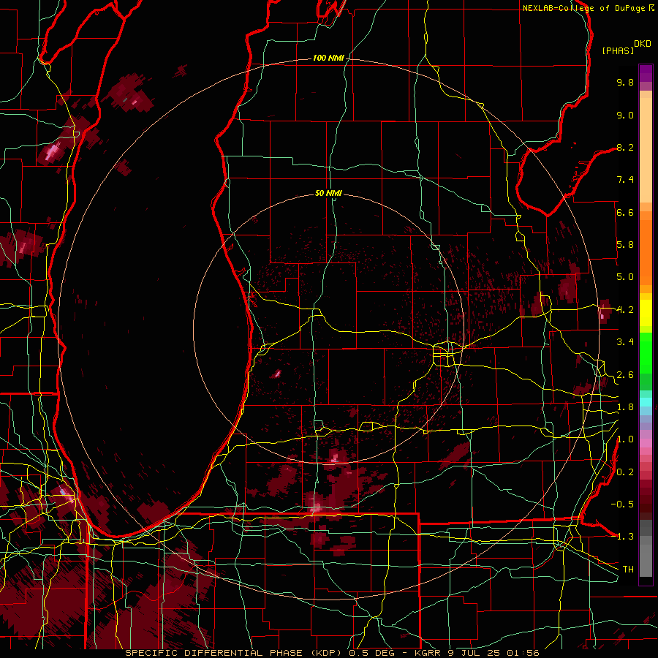Select the -0.5 scale value

click(x=622, y=504)
